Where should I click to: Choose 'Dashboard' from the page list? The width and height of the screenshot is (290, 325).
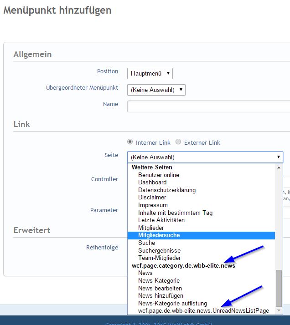click(x=152, y=182)
